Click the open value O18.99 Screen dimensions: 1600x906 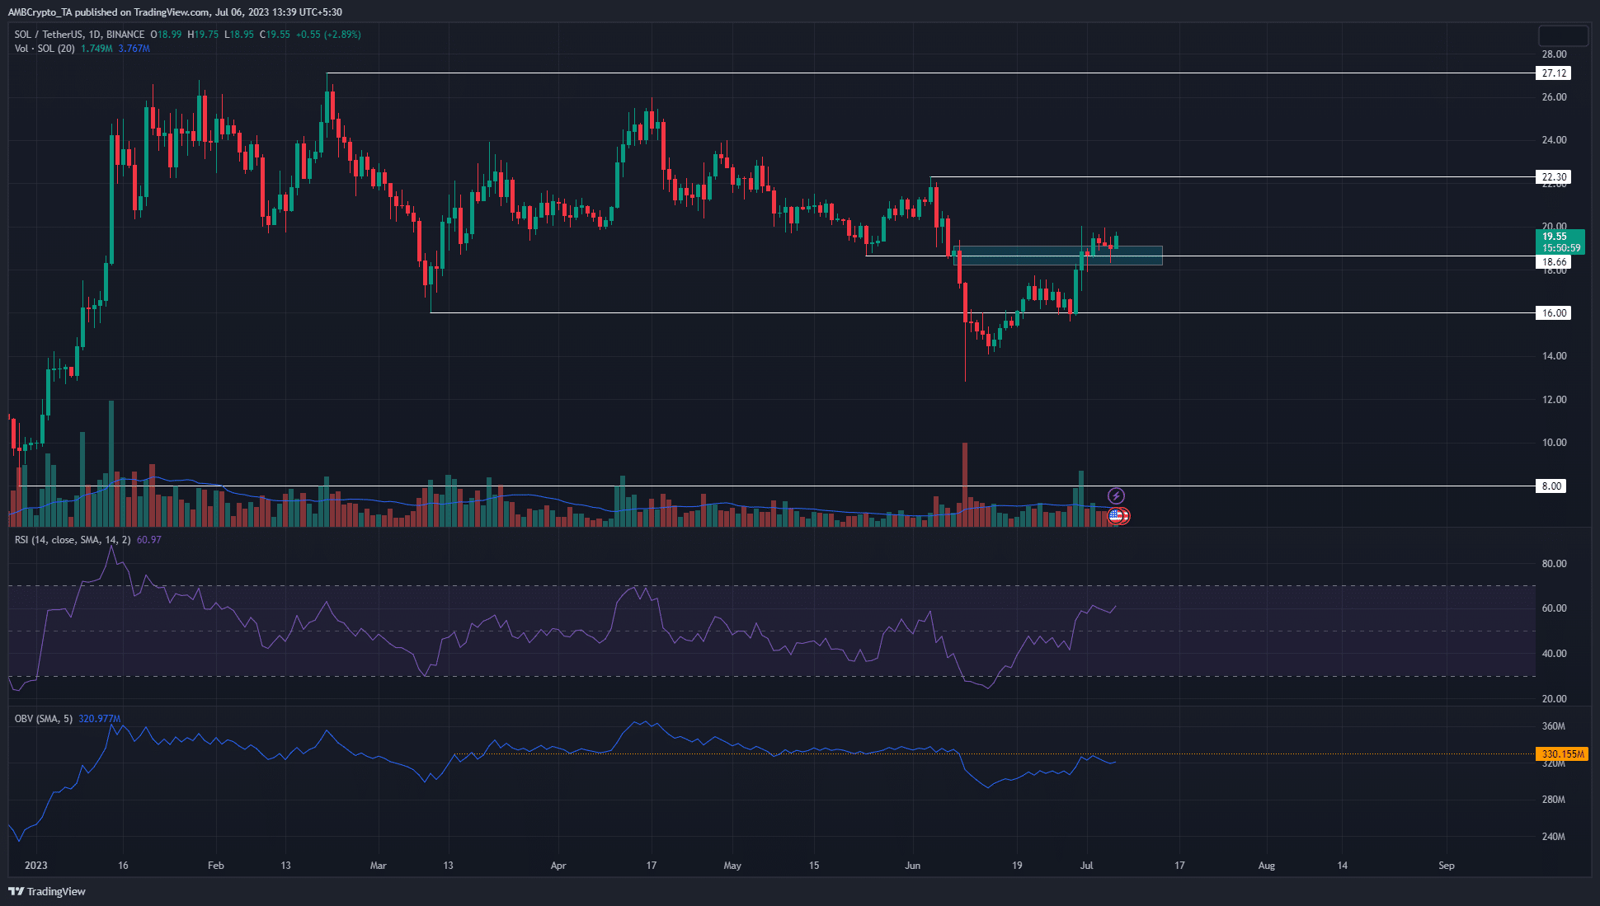tap(166, 35)
